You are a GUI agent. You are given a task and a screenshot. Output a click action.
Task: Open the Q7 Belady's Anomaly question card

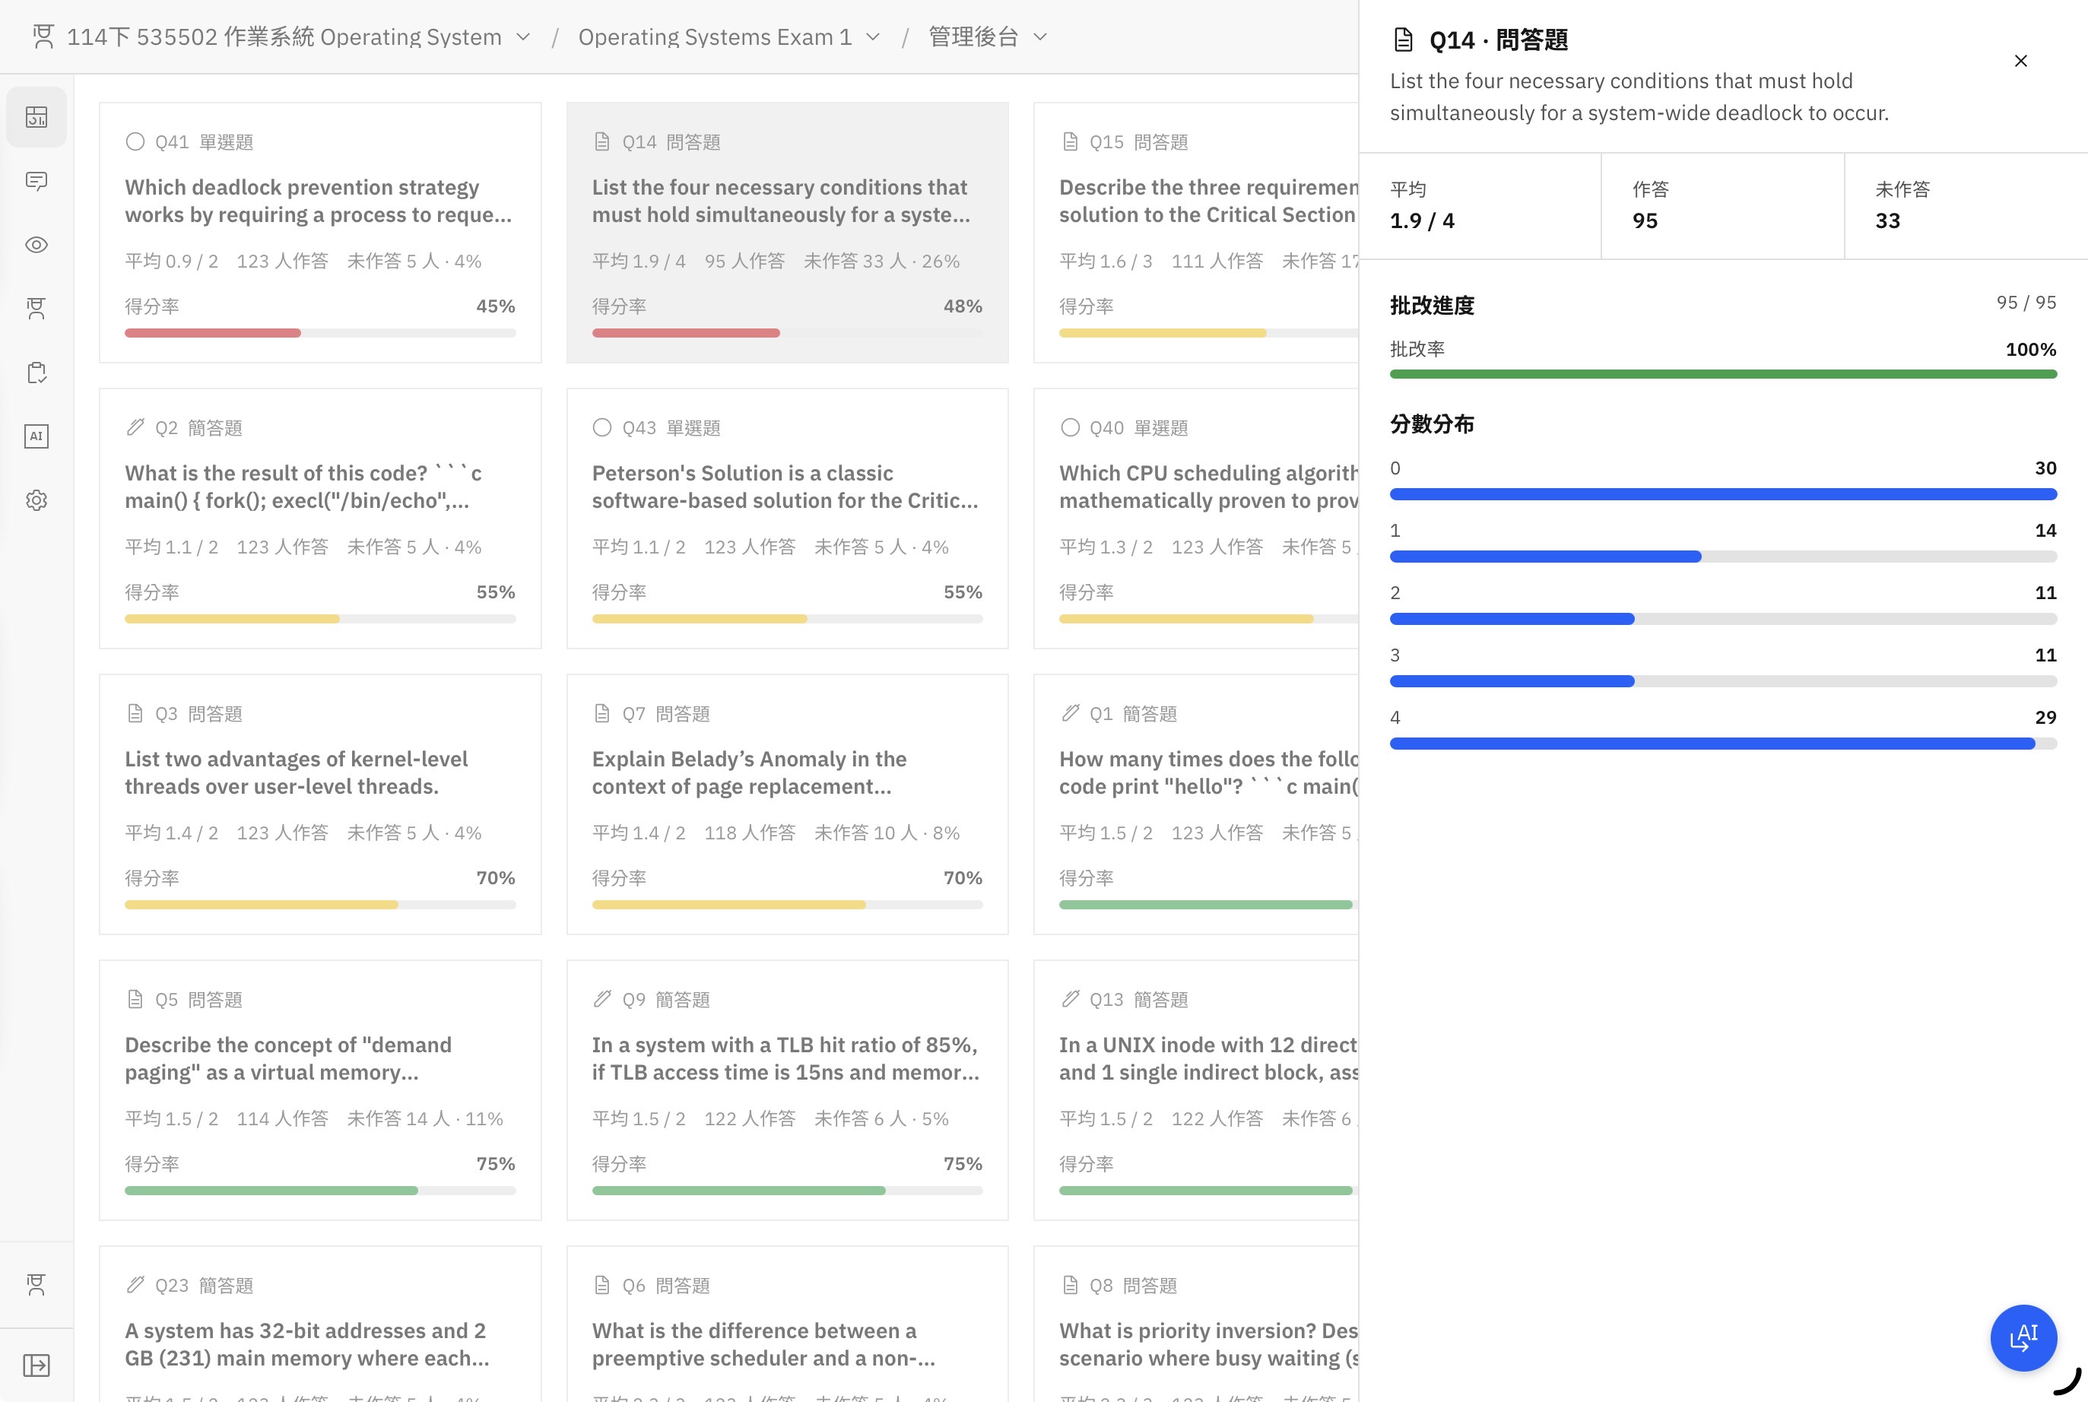pyautogui.click(x=788, y=804)
